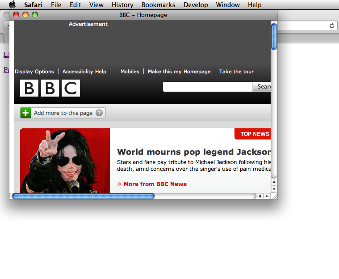This screenshot has width=339, height=279.
Task: Click More from BBC News link
Action: click(x=155, y=184)
